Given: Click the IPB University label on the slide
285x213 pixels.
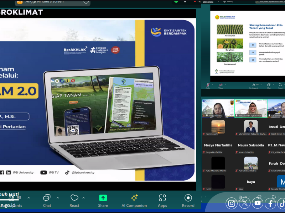Looking at the screenshot, I should 23,173.
